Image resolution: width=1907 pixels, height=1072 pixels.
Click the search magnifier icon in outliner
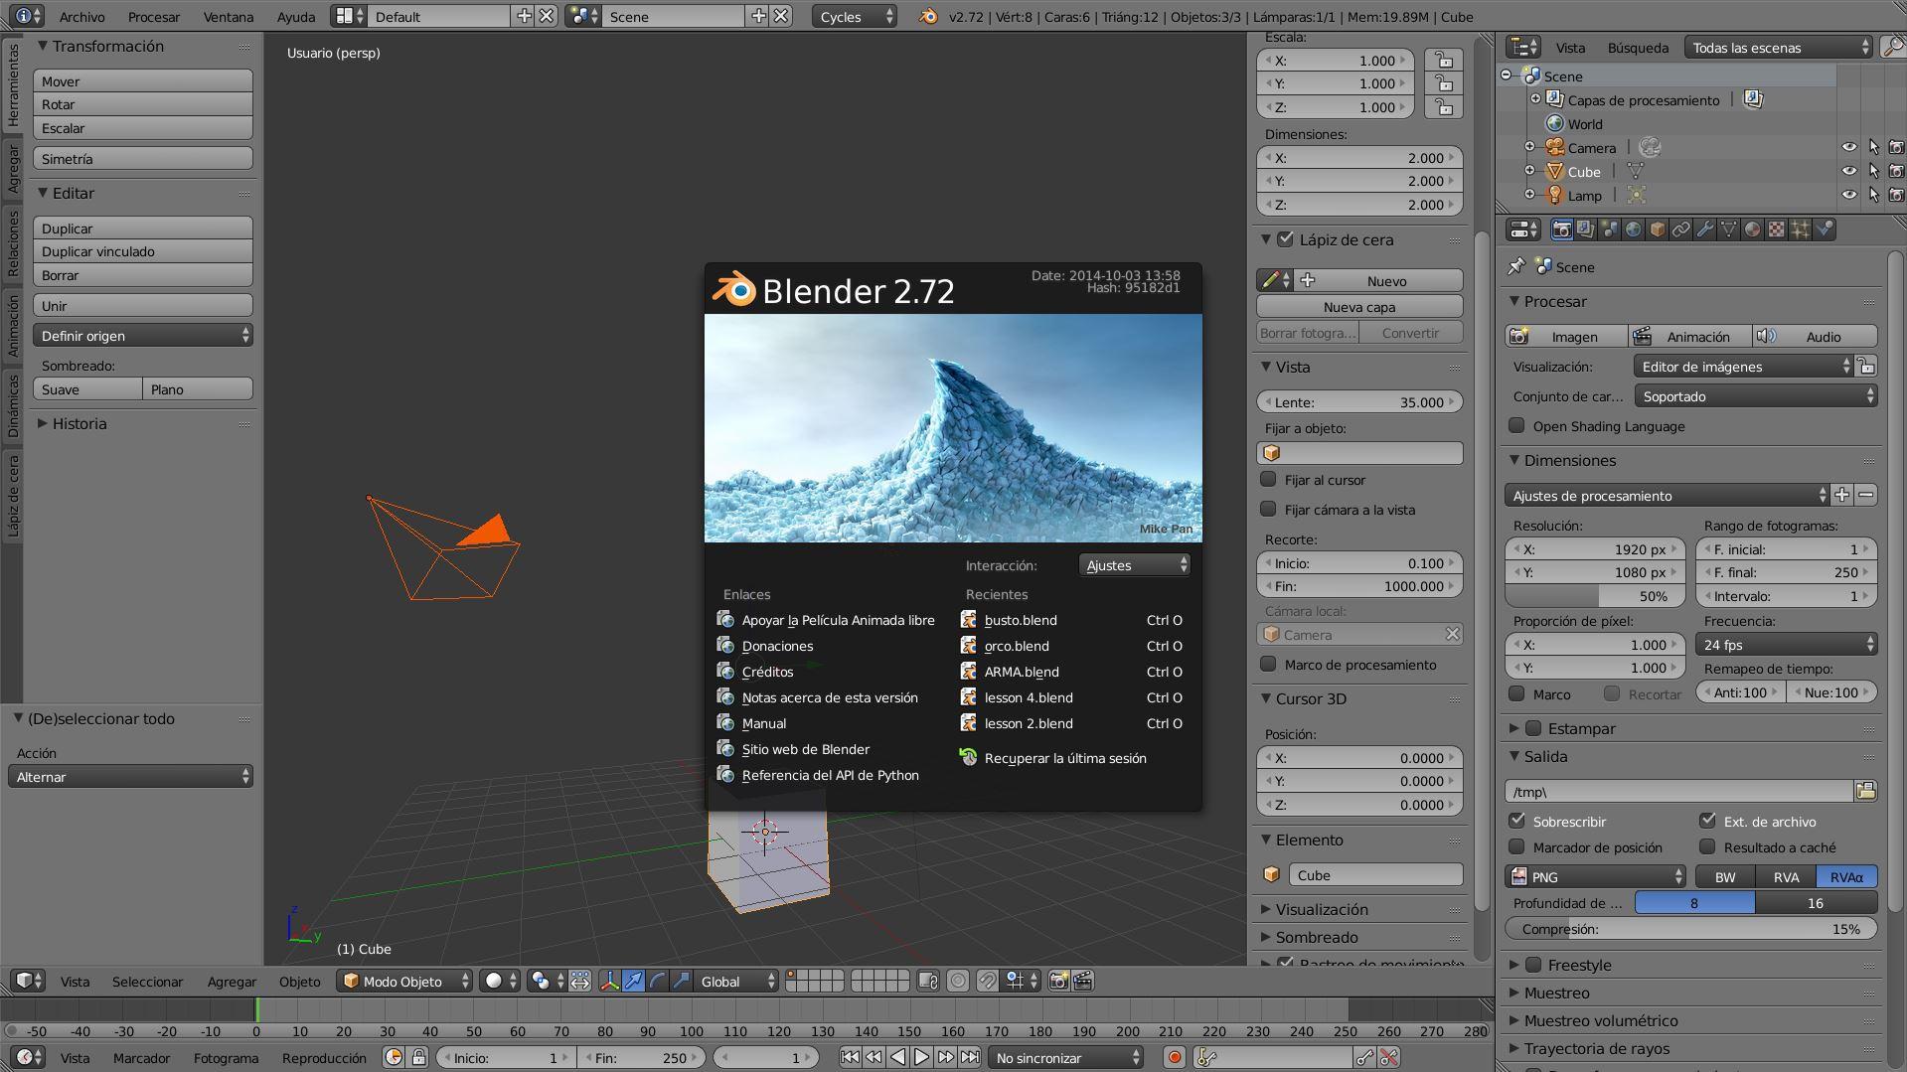coord(1893,47)
